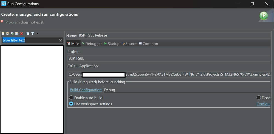Click the Name field with BSP_FSBL Release
This screenshot has width=274, height=134.
(173, 35)
